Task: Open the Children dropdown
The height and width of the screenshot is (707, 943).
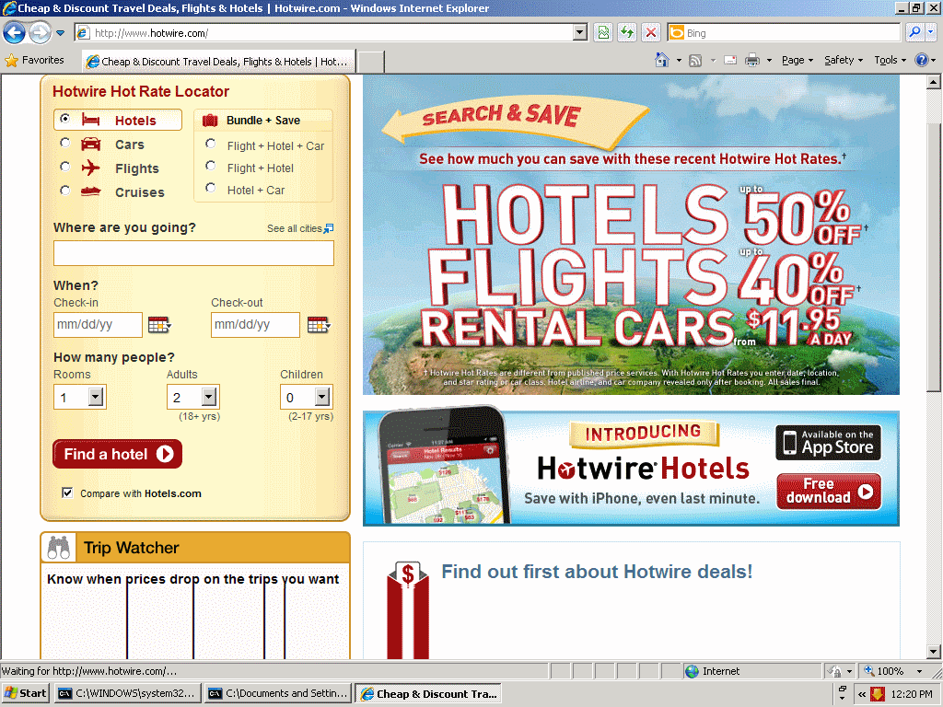Action: (x=306, y=397)
